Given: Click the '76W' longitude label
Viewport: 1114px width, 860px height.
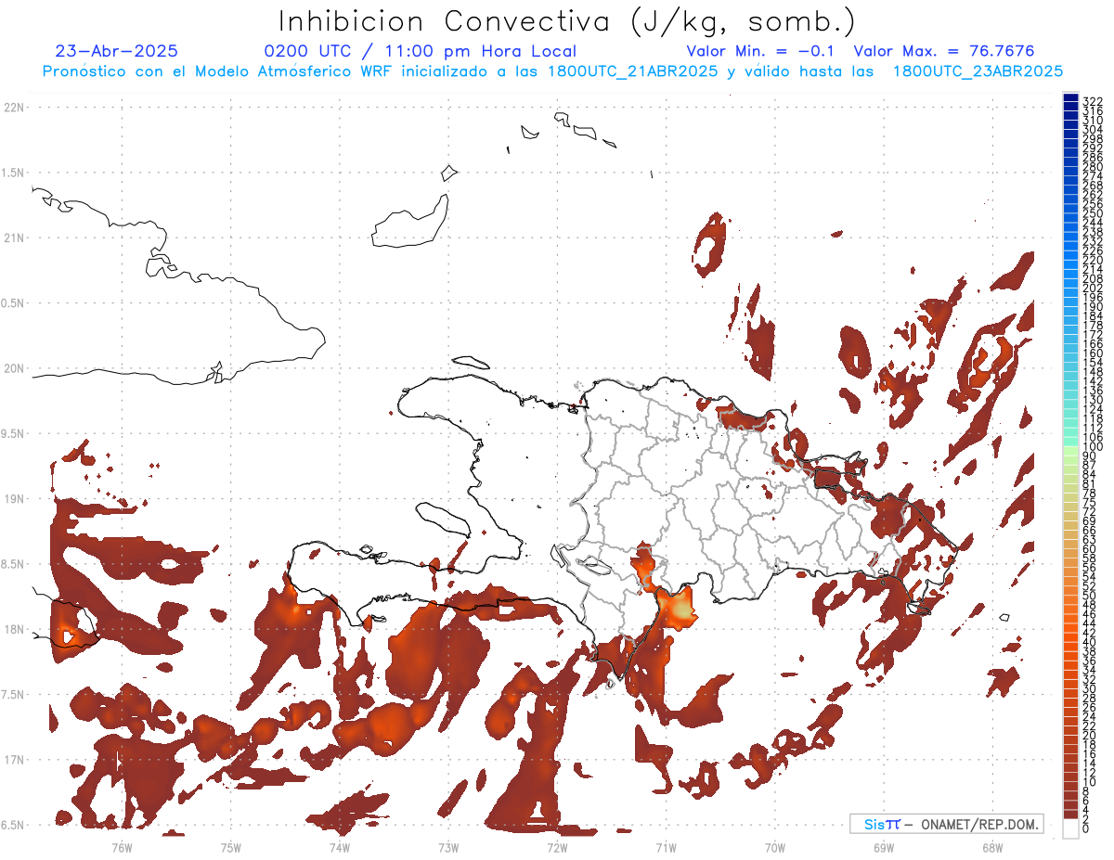Looking at the screenshot, I should (x=122, y=847).
